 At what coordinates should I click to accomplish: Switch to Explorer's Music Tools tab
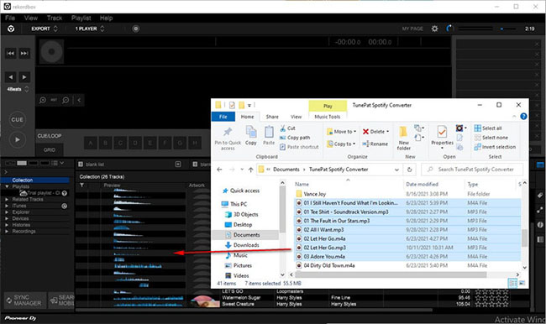[328, 117]
